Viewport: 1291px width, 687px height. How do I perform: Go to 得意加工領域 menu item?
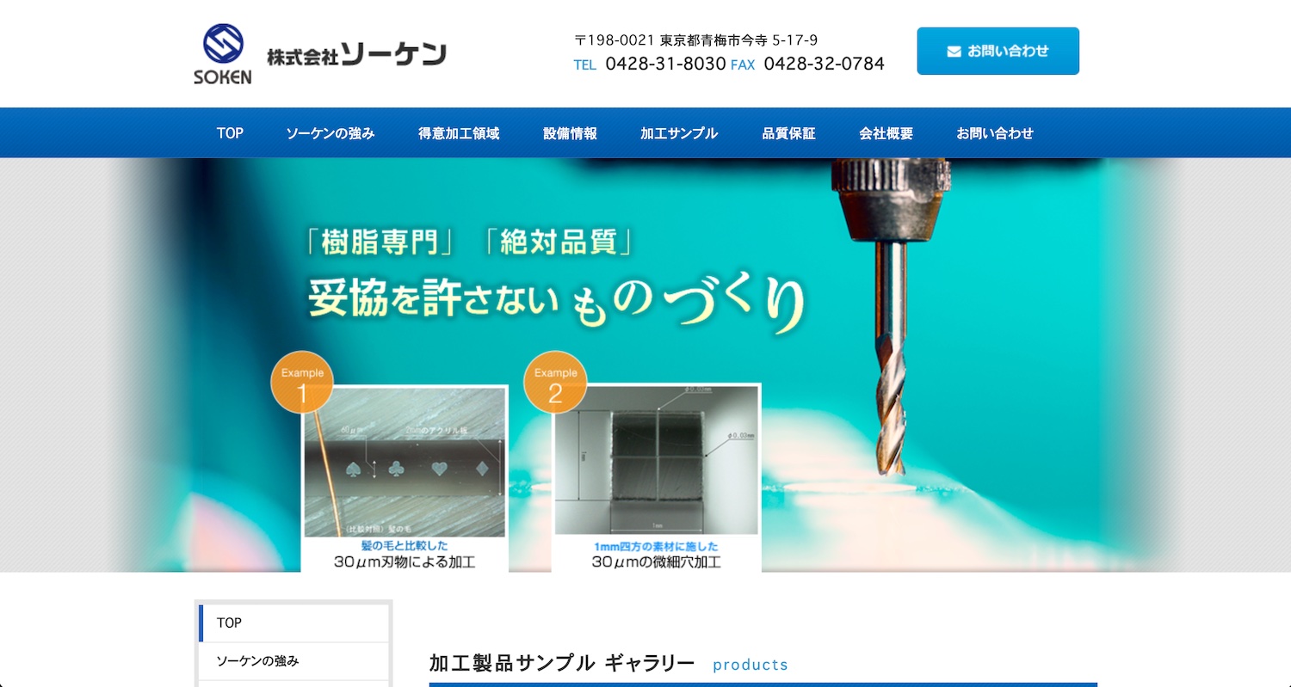tap(459, 133)
